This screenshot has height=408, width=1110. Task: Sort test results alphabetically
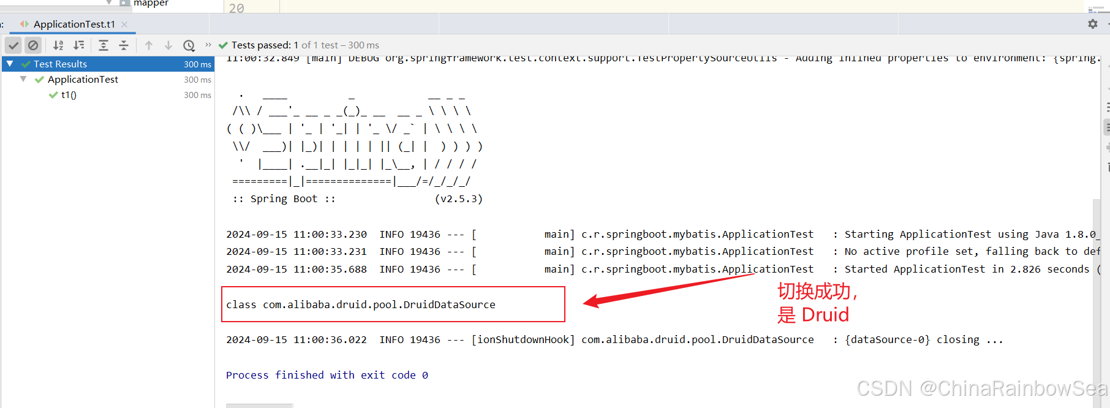coord(58,45)
